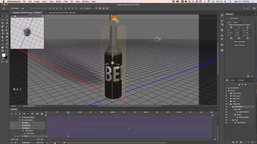The width and height of the screenshot is (257, 144).
Task: Select the Hand tool
Action: pos(2,47)
